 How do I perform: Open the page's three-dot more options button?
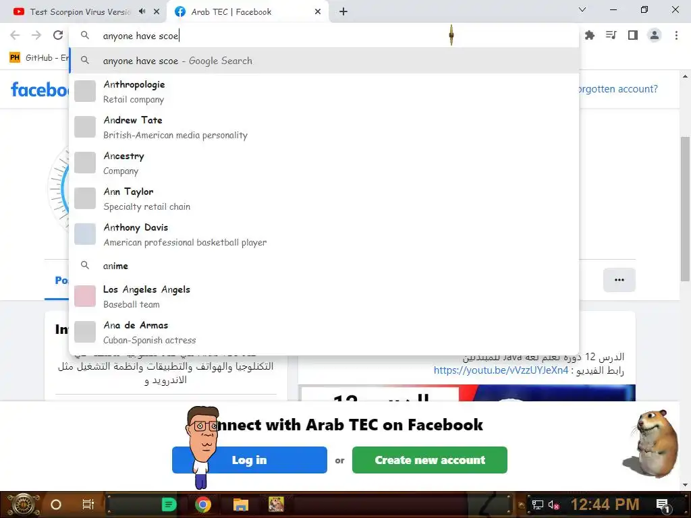(x=619, y=280)
